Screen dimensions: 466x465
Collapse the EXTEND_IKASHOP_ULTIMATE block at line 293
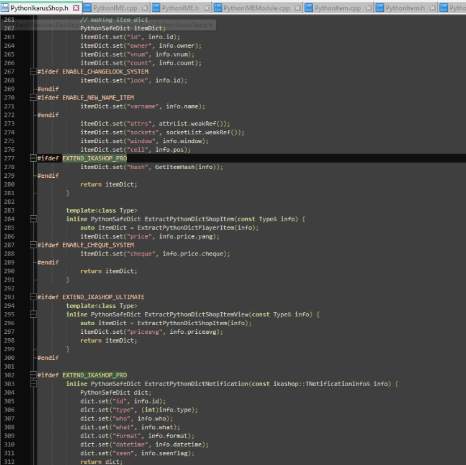34,297
